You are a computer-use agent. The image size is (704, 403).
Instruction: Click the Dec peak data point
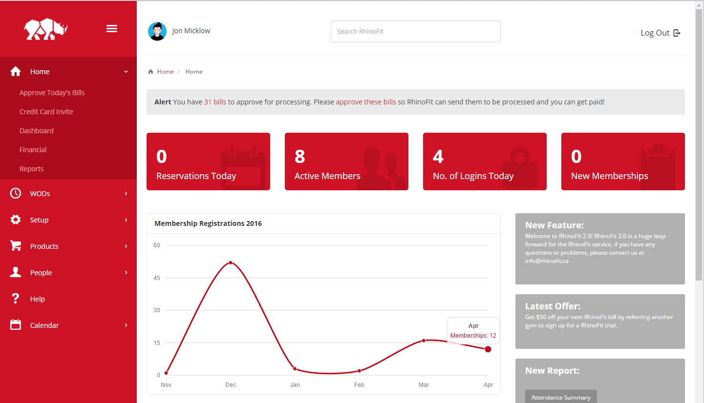coord(231,263)
